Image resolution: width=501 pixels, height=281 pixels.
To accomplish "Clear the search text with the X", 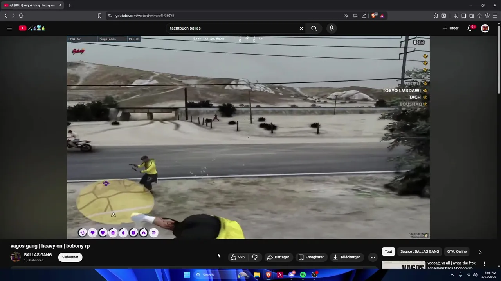I will pyautogui.click(x=301, y=28).
